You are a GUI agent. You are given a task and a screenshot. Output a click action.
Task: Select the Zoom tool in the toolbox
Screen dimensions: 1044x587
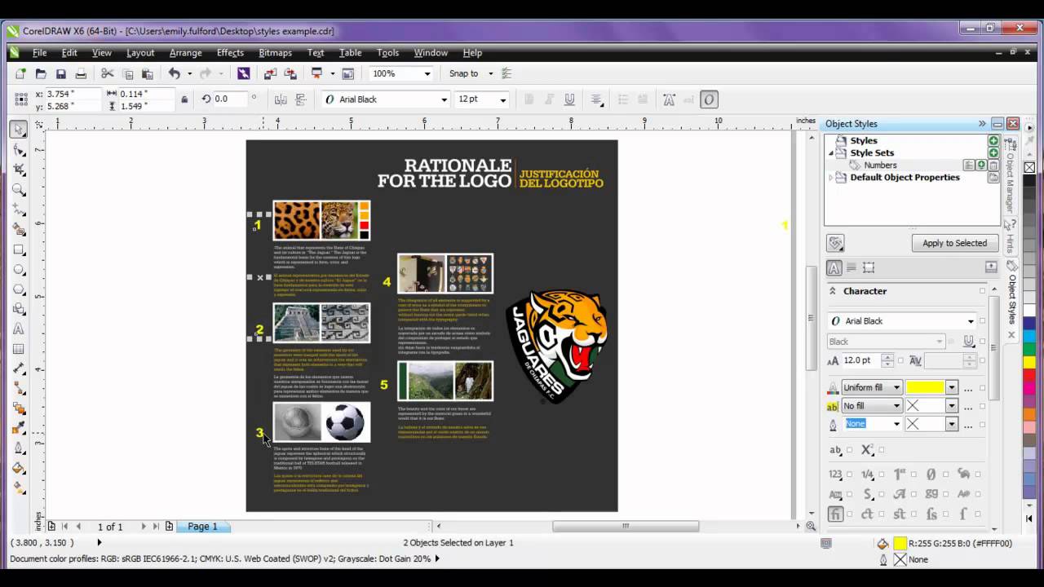click(x=19, y=190)
